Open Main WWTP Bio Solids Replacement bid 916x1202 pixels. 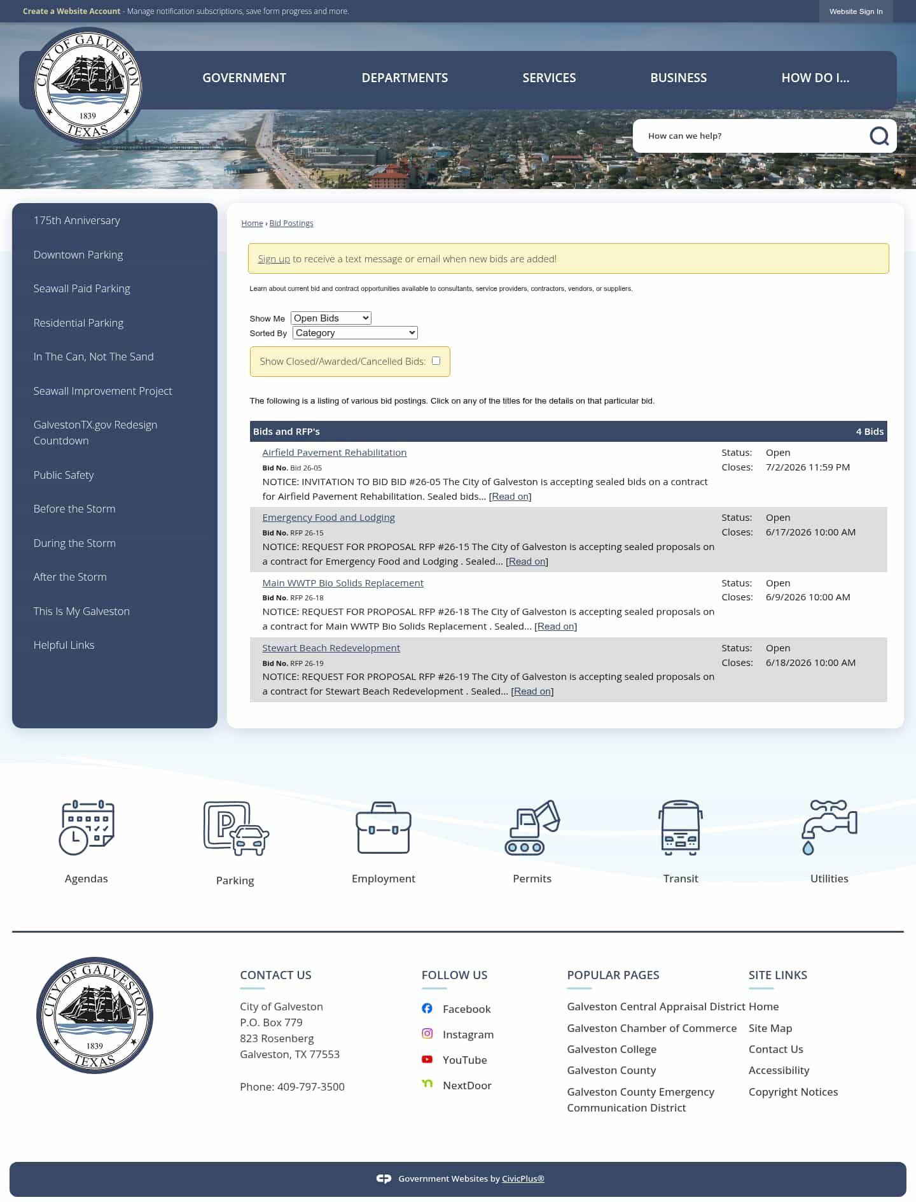pyautogui.click(x=343, y=583)
